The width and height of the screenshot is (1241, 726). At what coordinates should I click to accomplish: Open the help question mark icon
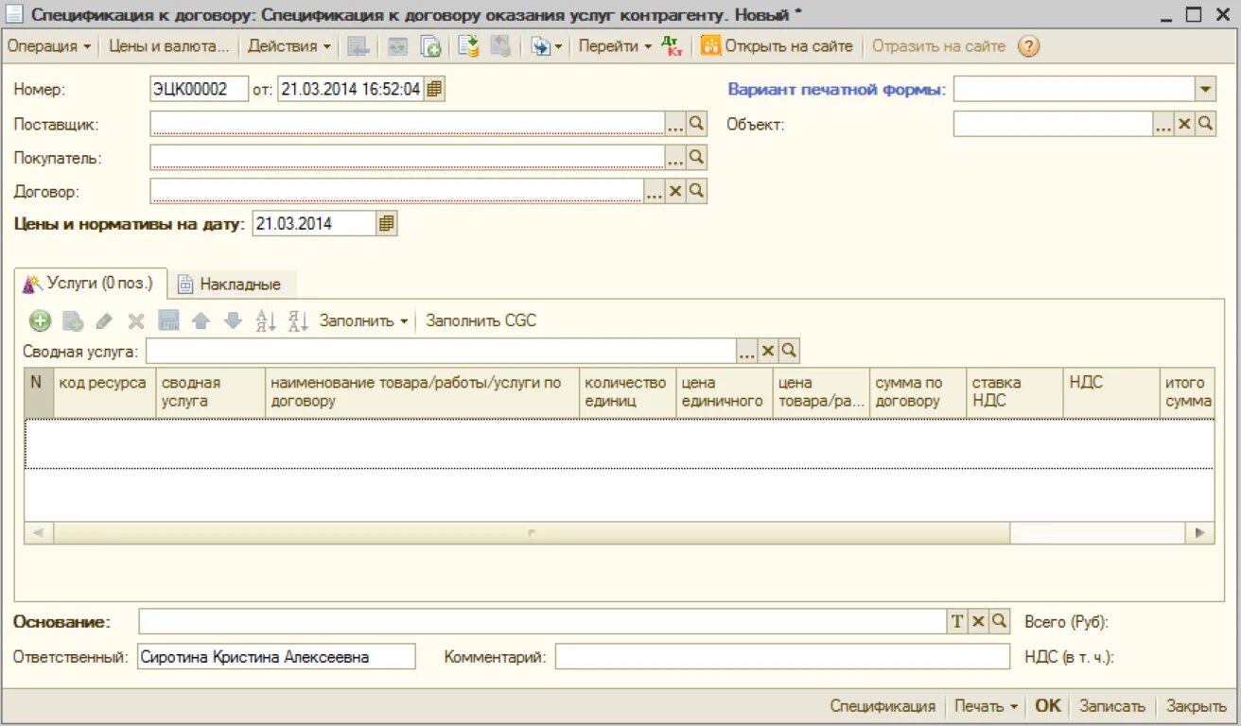1029,46
